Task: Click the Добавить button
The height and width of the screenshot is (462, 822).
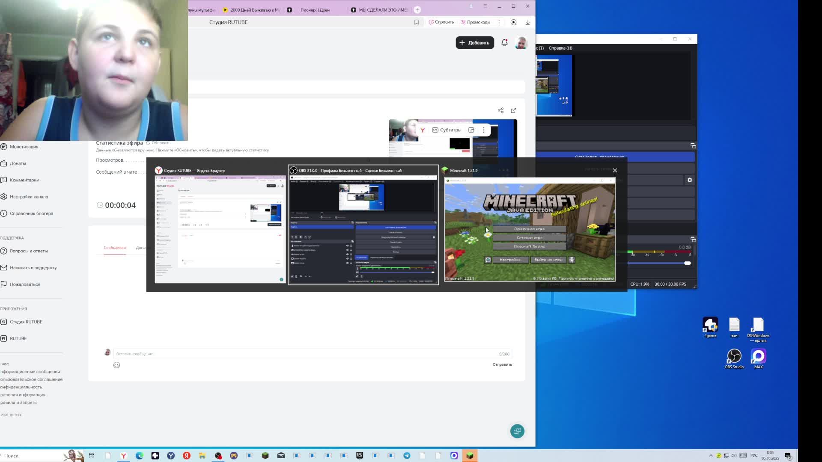Action: click(x=474, y=43)
